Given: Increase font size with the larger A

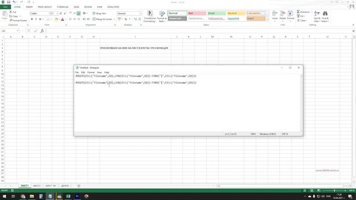Looking at the screenshot, I should click(x=61, y=13).
